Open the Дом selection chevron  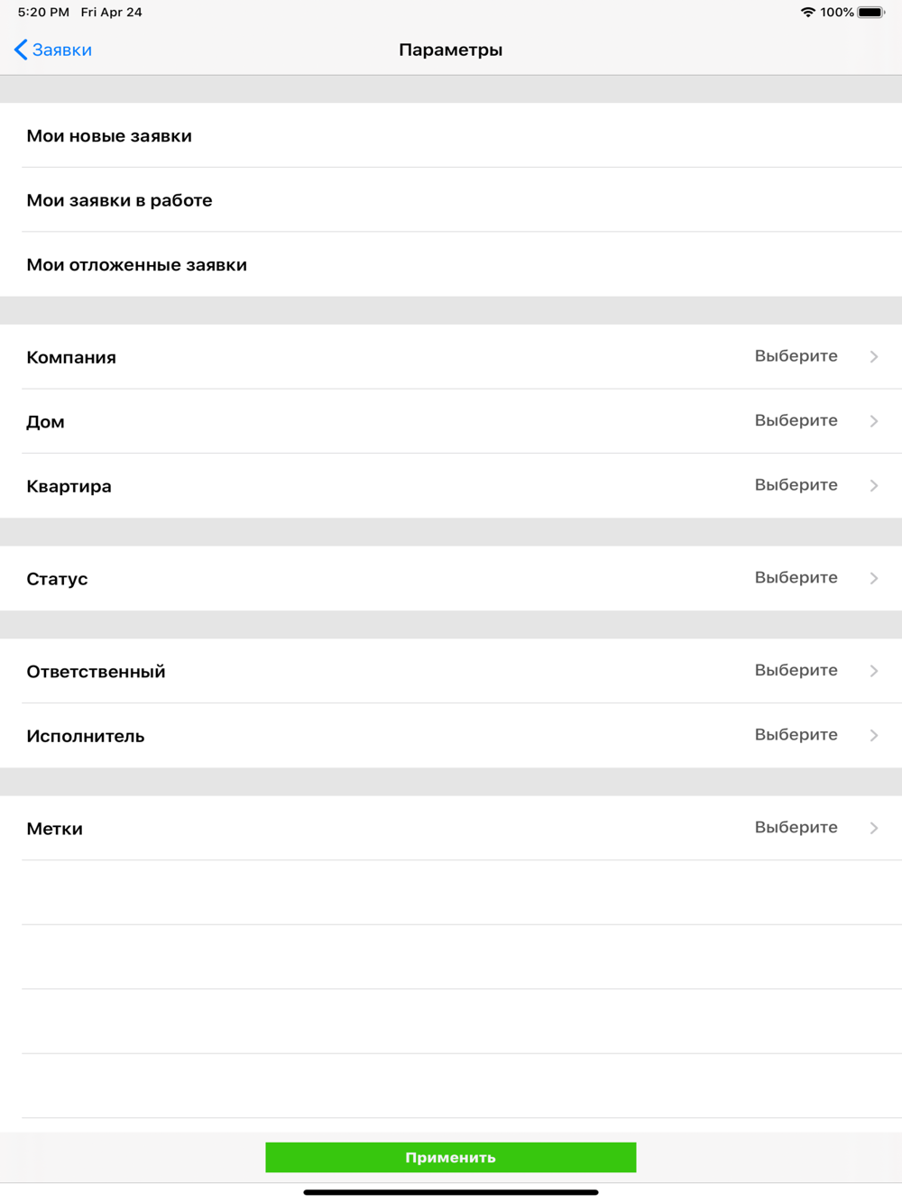[x=874, y=421]
